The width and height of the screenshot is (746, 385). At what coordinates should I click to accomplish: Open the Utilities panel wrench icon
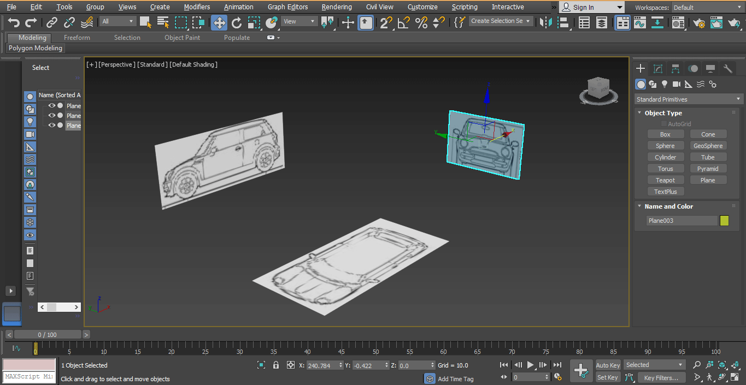(727, 68)
